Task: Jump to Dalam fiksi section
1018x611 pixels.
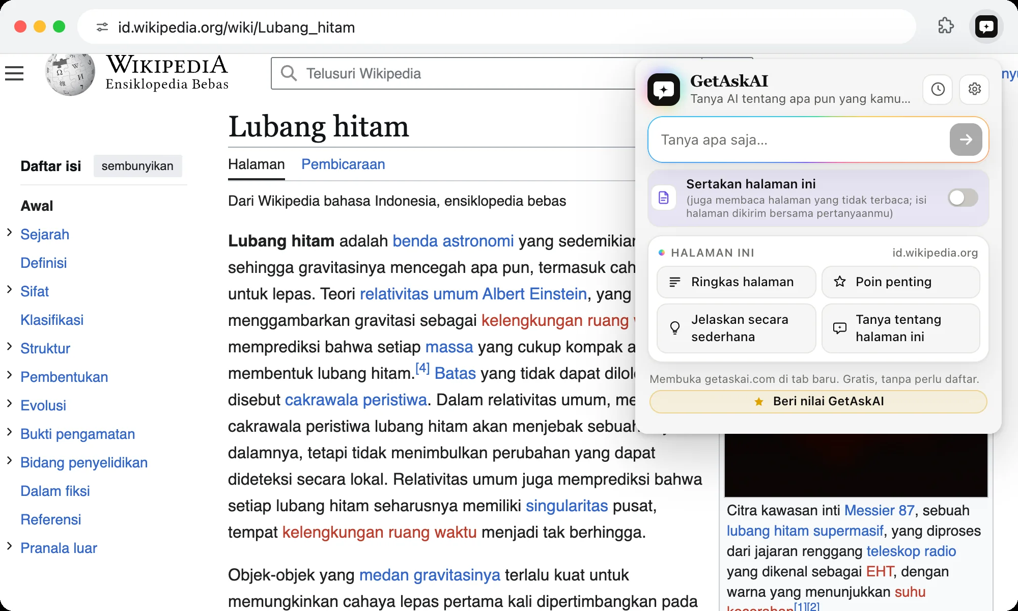Action: [x=55, y=491]
